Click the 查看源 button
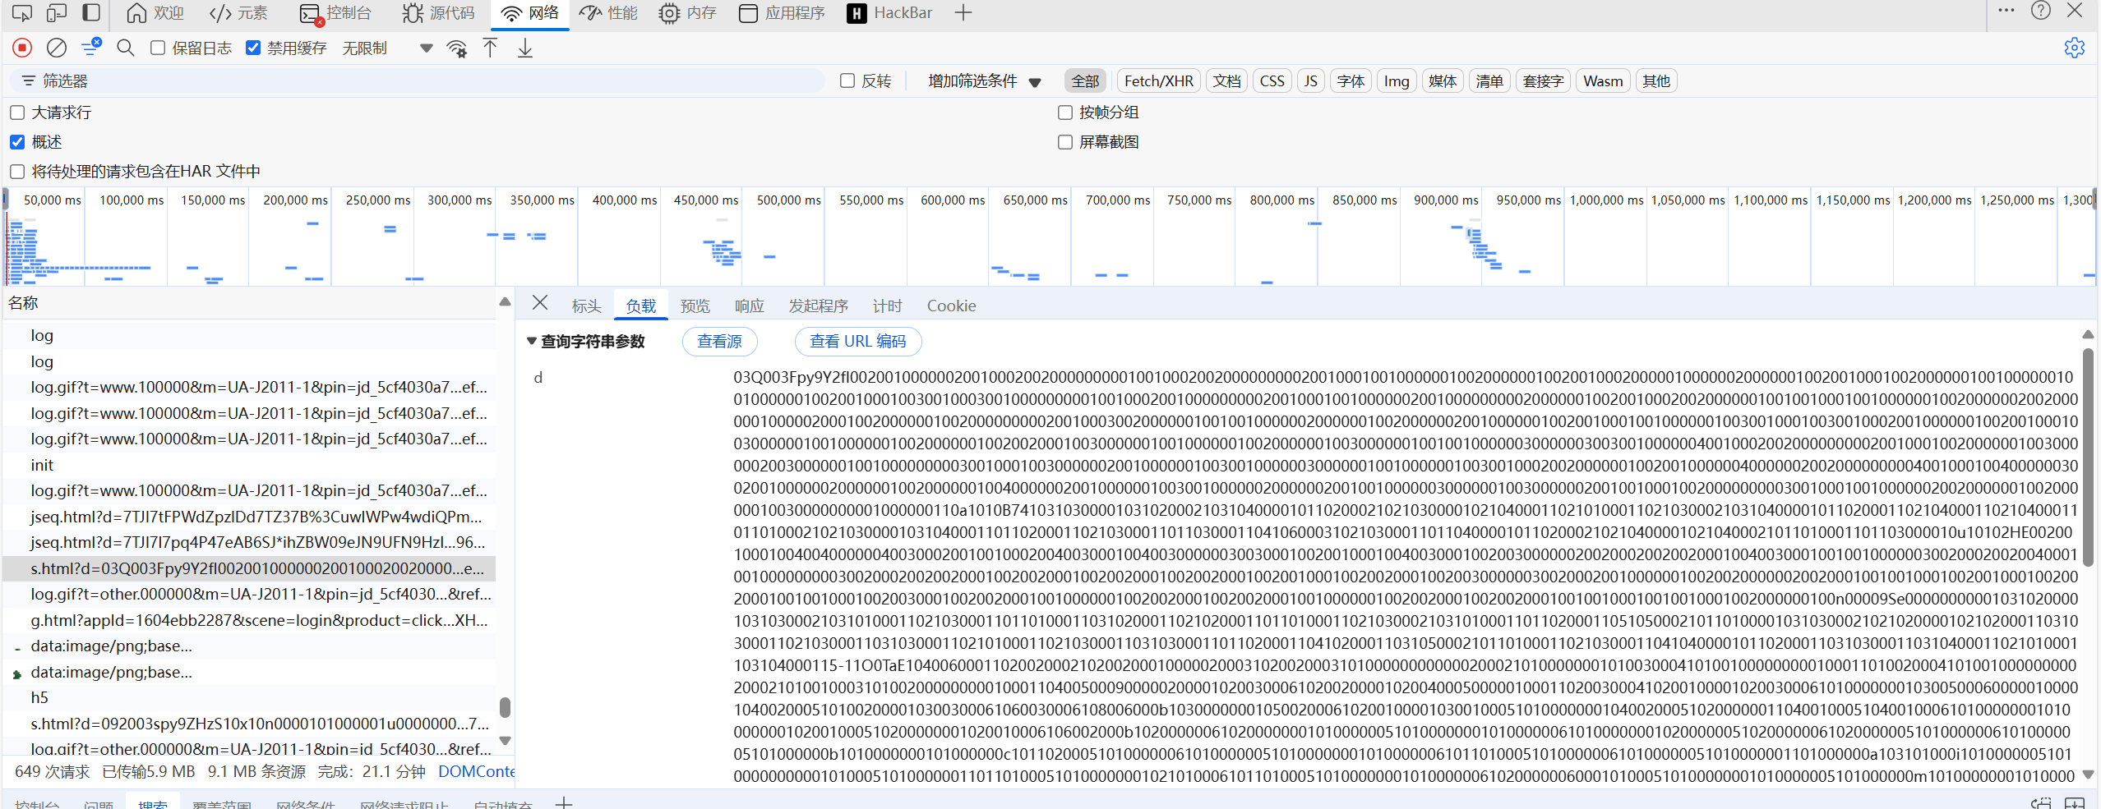 click(719, 342)
